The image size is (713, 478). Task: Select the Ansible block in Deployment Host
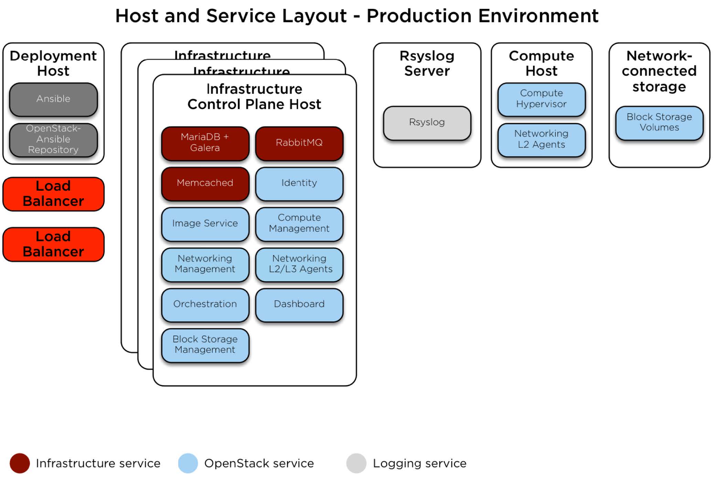click(53, 99)
